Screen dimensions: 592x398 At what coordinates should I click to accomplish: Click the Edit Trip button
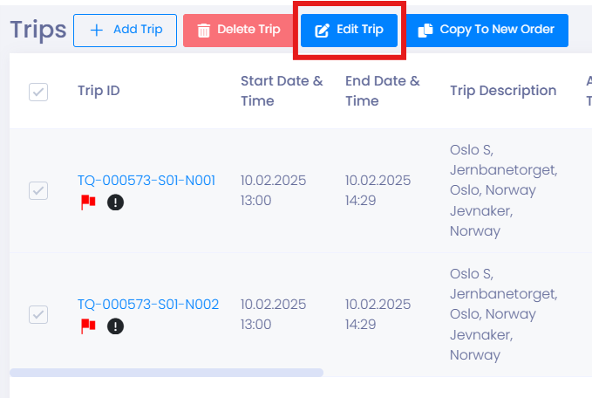349,31
